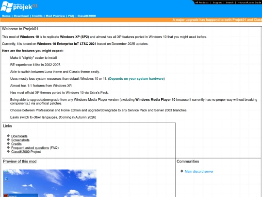Open the Home navigation link

click(6, 16)
